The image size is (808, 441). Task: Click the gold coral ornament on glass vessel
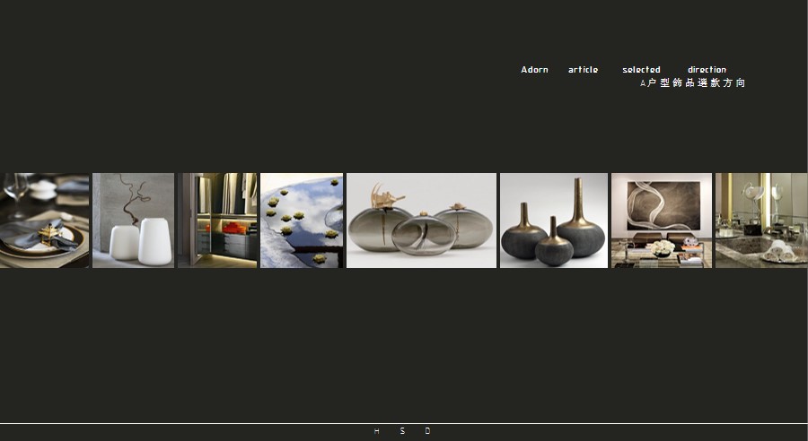click(382, 195)
